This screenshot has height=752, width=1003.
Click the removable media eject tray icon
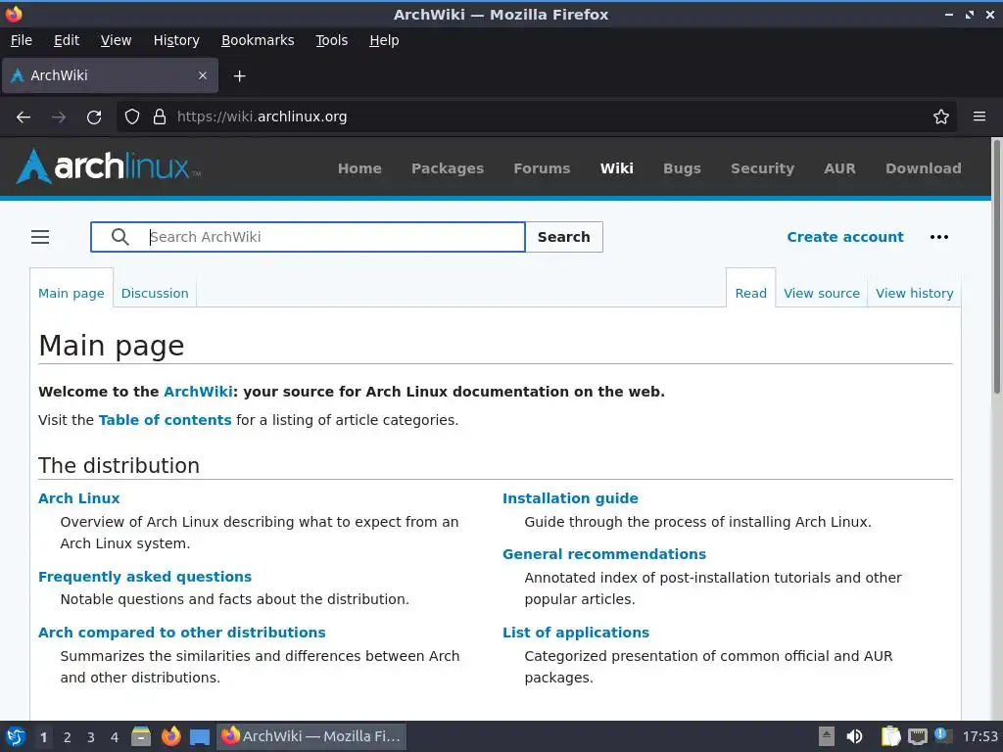[826, 736]
